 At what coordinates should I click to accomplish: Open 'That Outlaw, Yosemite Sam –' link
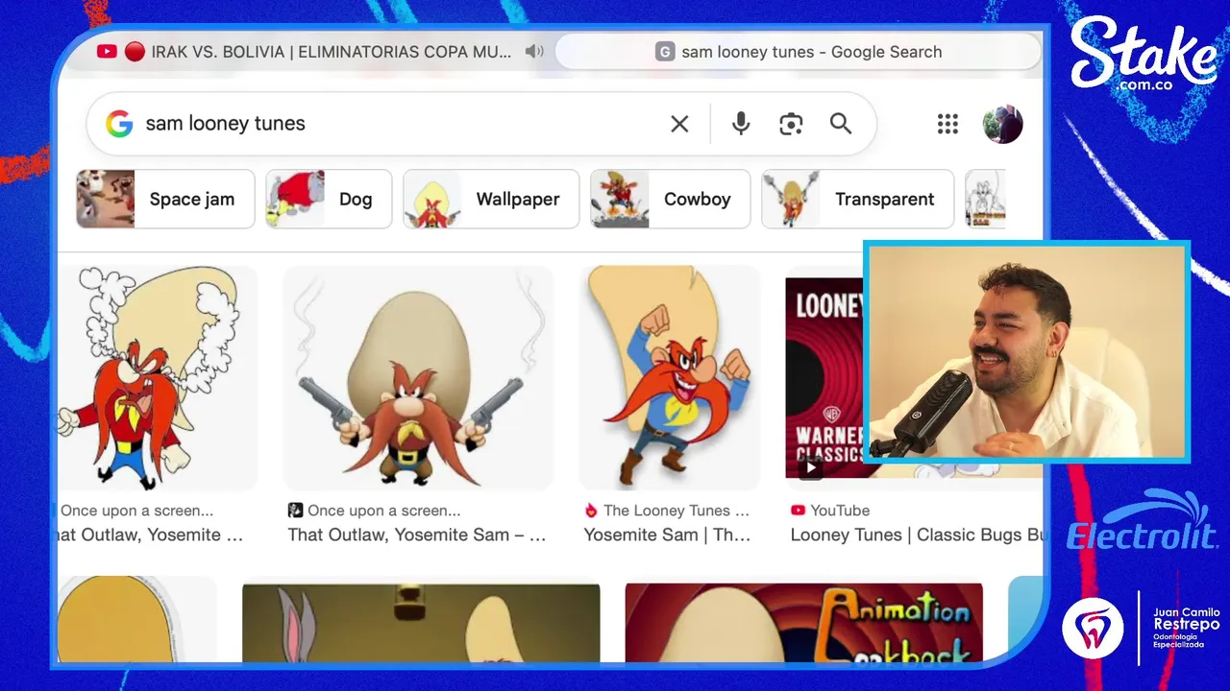tap(417, 536)
